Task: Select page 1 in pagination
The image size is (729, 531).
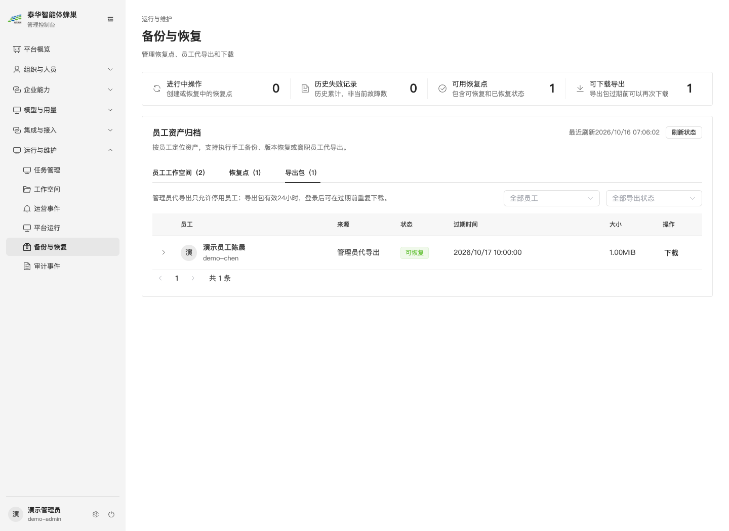Action: tap(177, 278)
